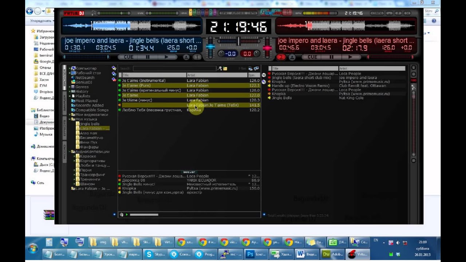The width and height of the screenshot is (466, 262).
Task: Expand the Караоке subfolder
Action: click(74, 156)
